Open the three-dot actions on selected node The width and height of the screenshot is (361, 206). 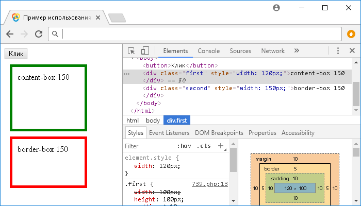point(126,74)
